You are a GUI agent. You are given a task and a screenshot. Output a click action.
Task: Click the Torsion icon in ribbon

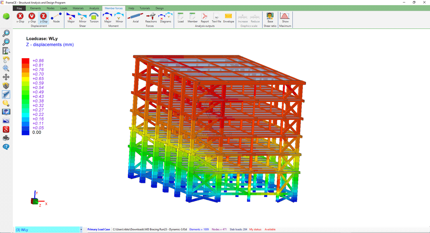[94, 17]
